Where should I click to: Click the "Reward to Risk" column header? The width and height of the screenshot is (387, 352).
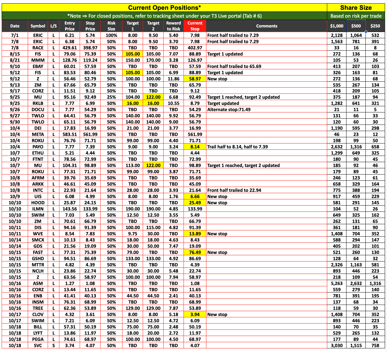click(x=173, y=26)
